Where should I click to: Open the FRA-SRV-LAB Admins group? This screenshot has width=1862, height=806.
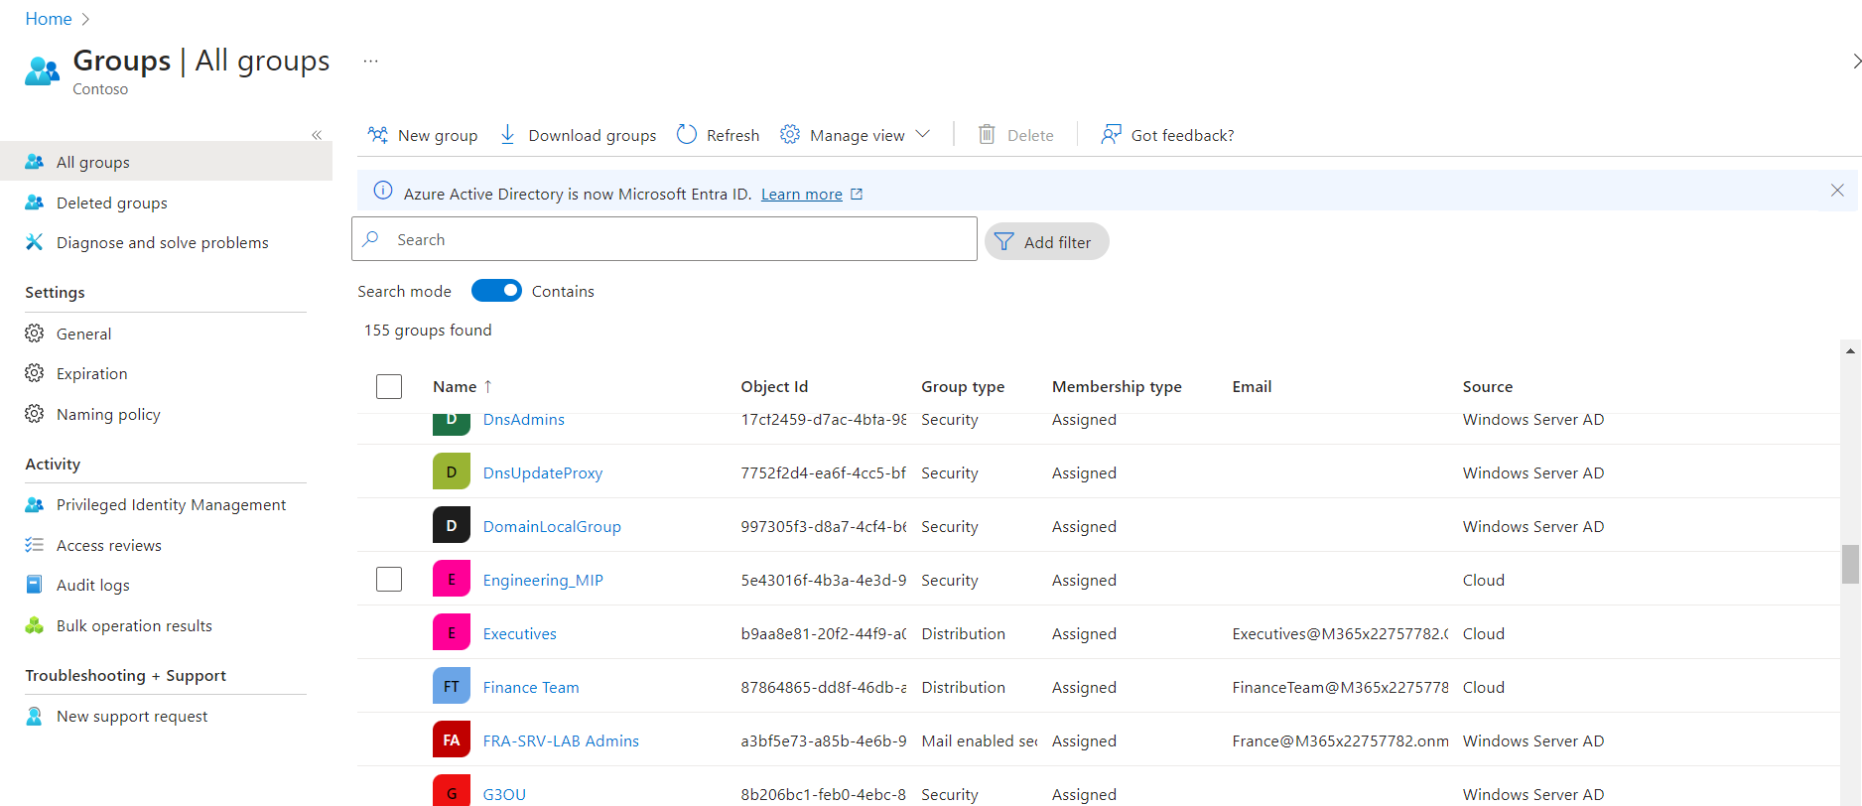click(x=561, y=740)
